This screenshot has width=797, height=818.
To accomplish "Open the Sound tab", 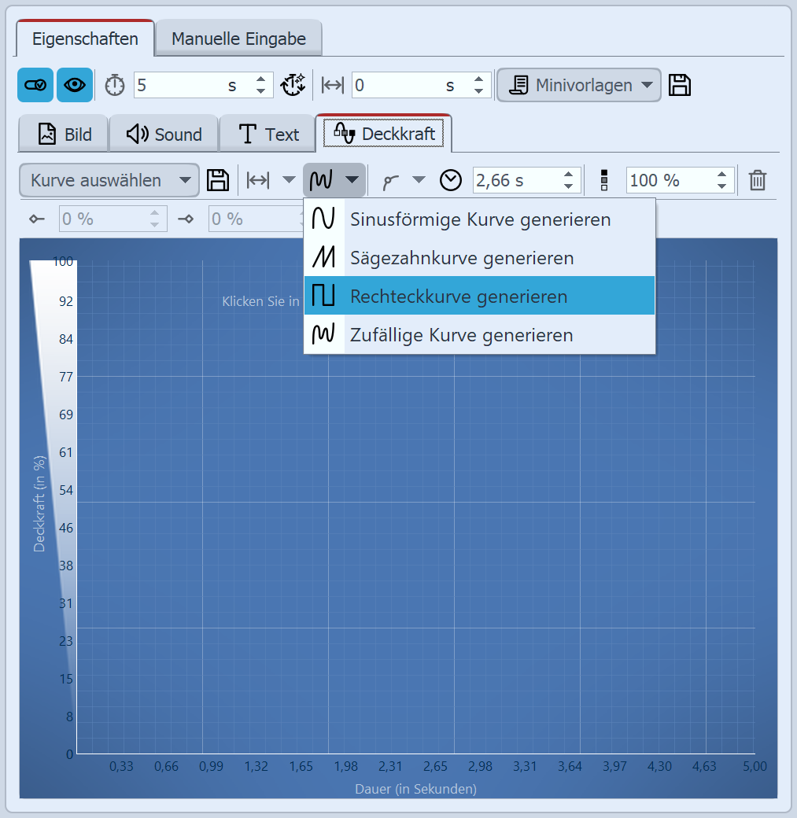I will coord(164,134).
